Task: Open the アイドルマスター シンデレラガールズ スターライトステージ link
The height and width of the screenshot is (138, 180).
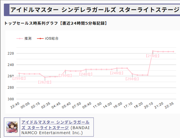Action: [55, 125]
